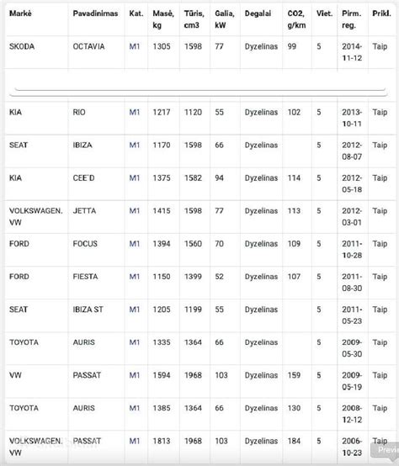Click the Previous button at bottom right
The height and width of the screenshot is (466, 399).
pyautogui.click(x=385, y=450)
